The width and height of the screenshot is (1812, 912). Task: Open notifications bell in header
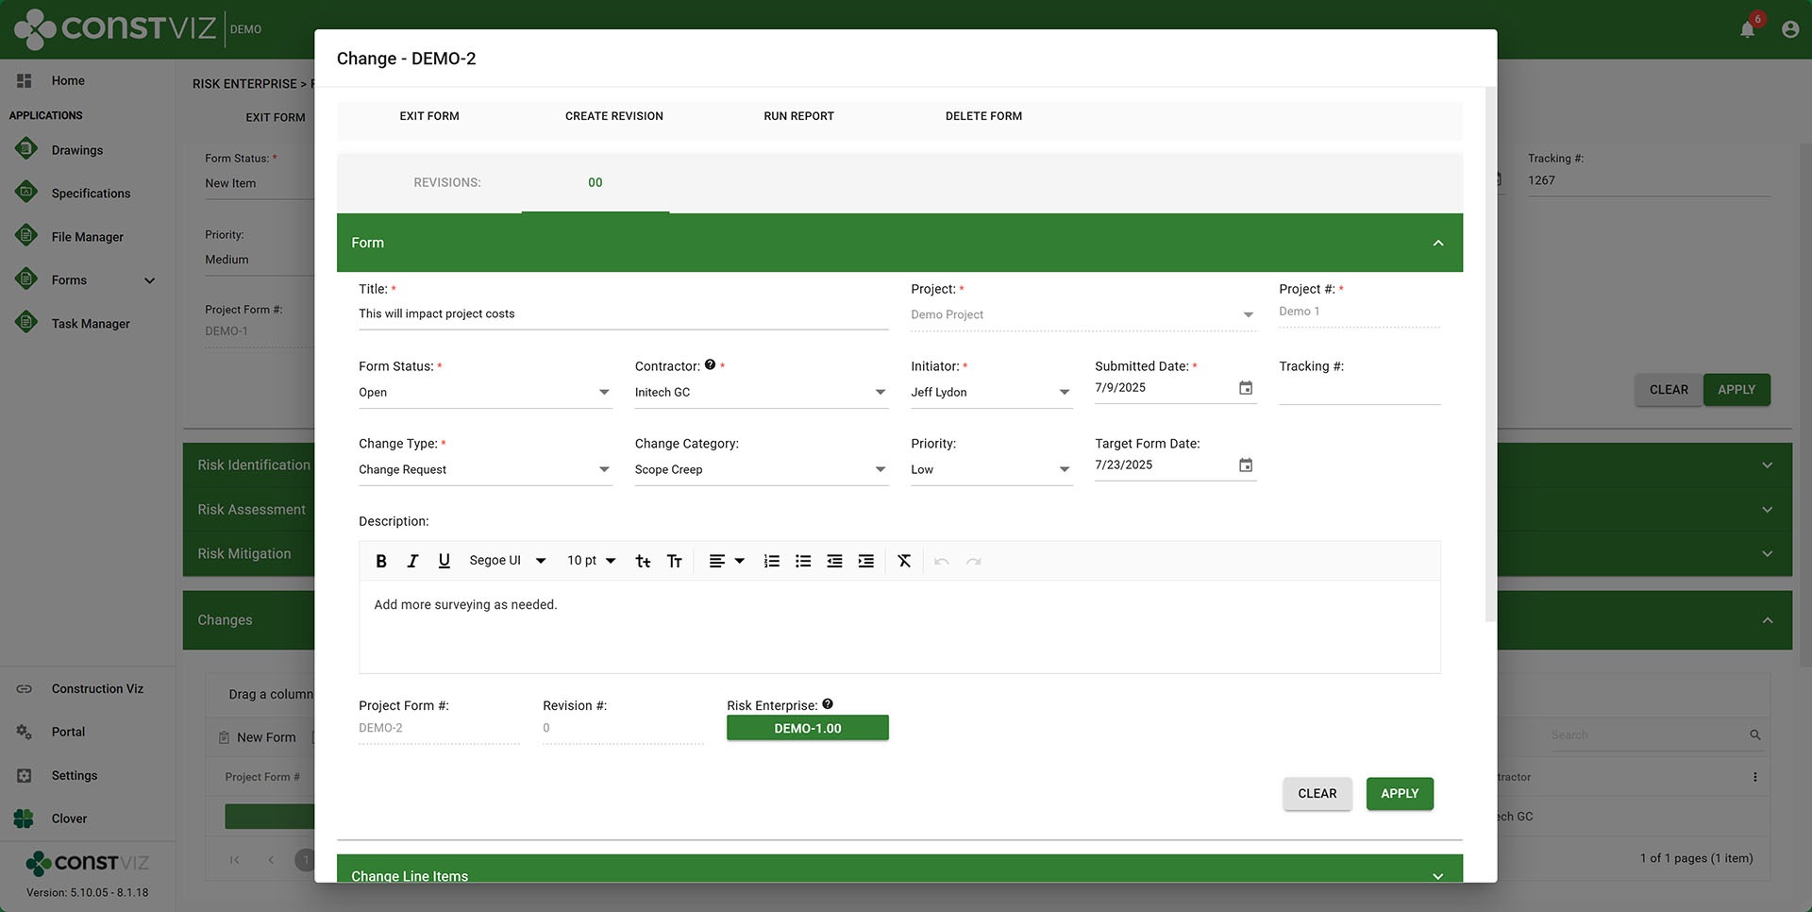coord(1747,29)
